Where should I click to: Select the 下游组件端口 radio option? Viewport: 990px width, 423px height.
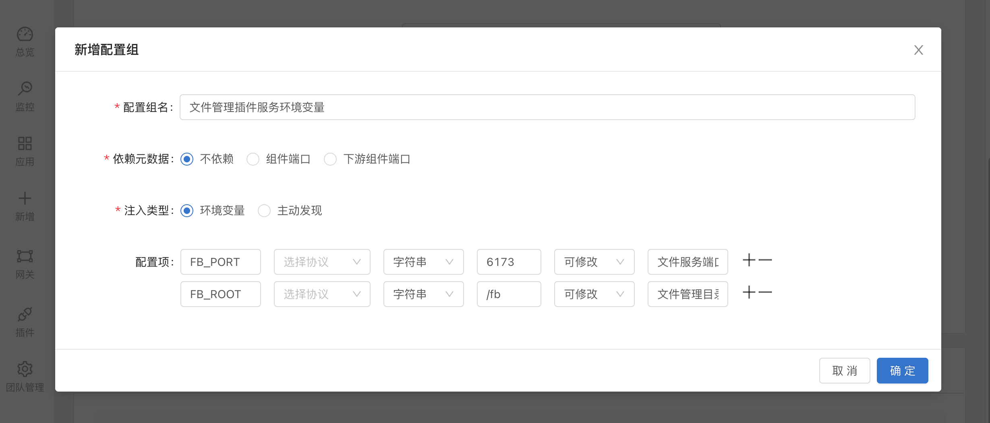330,159
